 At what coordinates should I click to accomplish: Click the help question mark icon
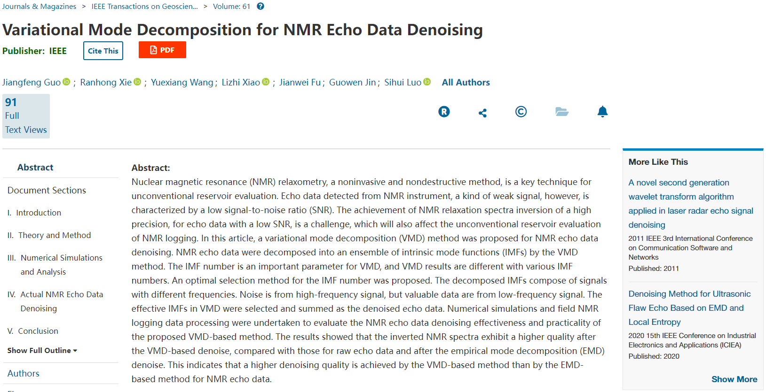[x=260, y=6]
